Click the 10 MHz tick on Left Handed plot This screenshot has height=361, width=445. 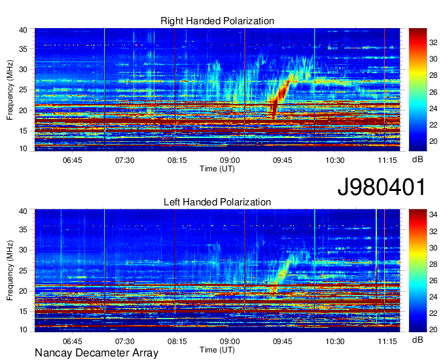(x=23, y=330)
